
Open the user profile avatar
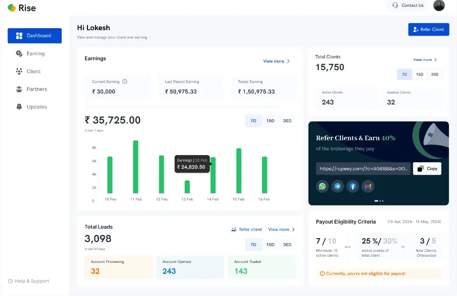[x=439, y=5]
